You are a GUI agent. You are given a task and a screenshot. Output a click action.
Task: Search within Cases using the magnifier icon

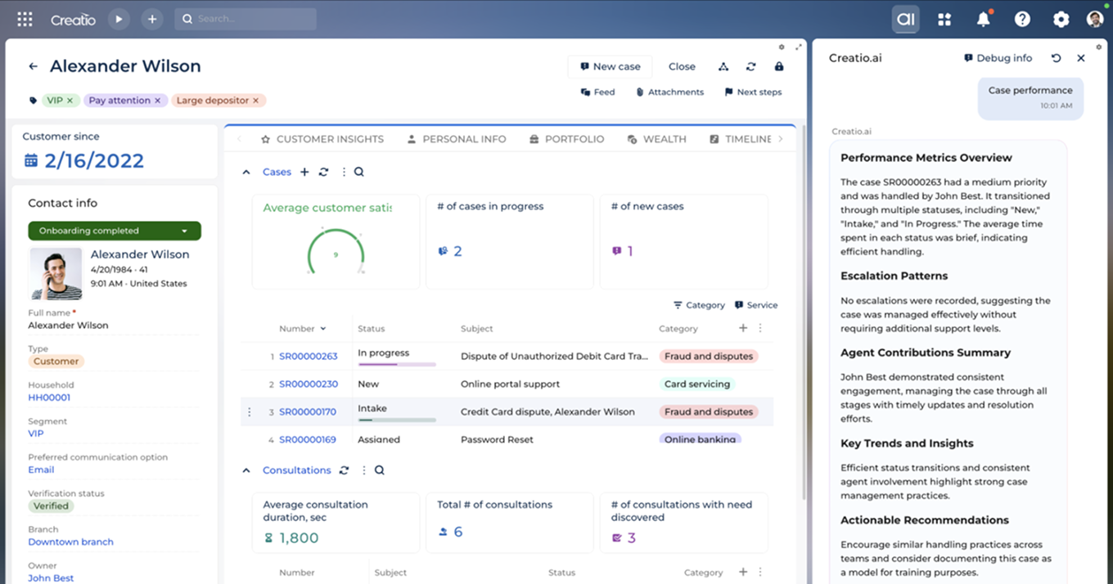click(x=358, y=172)
